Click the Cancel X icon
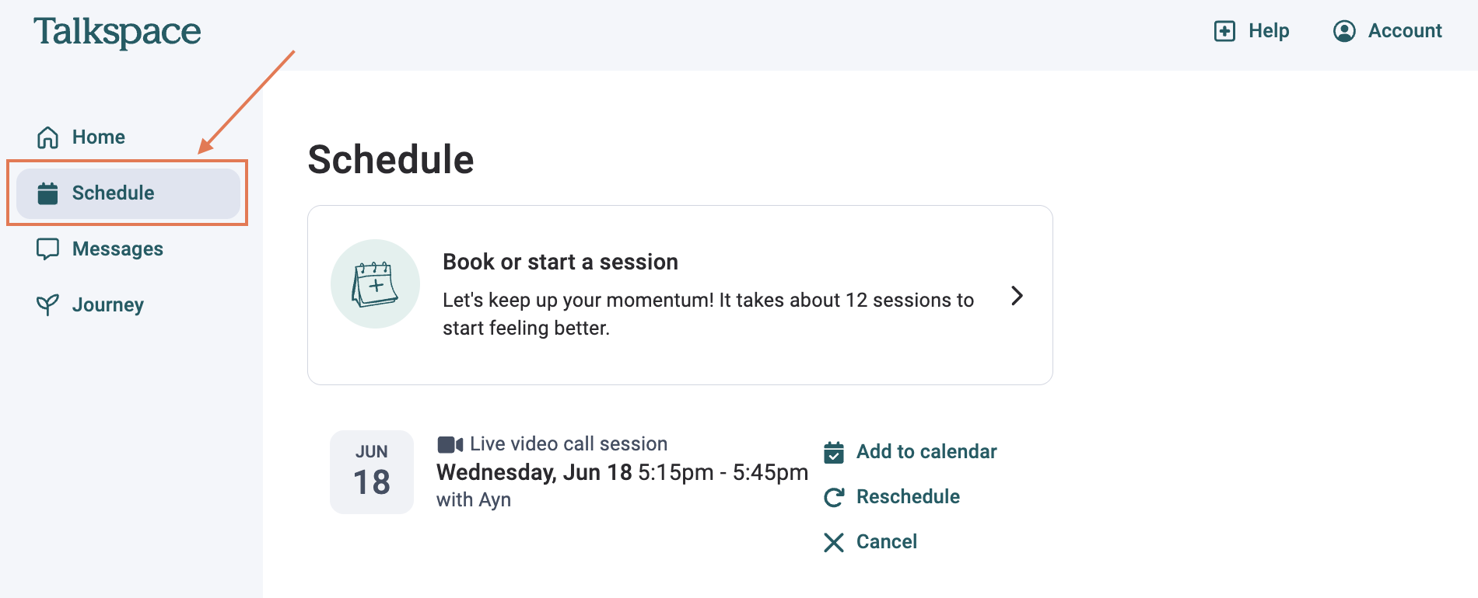This screenshot has width=1478, height=598. (834, 542)
